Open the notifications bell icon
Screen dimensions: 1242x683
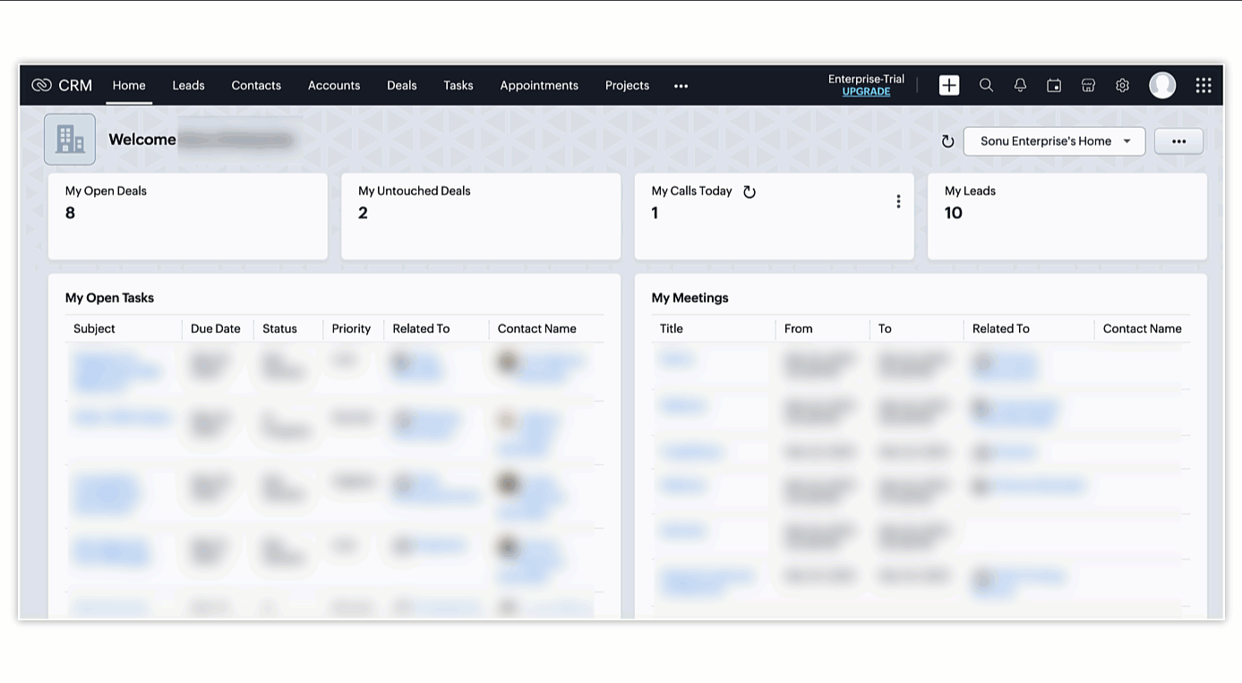(1020, 85)
